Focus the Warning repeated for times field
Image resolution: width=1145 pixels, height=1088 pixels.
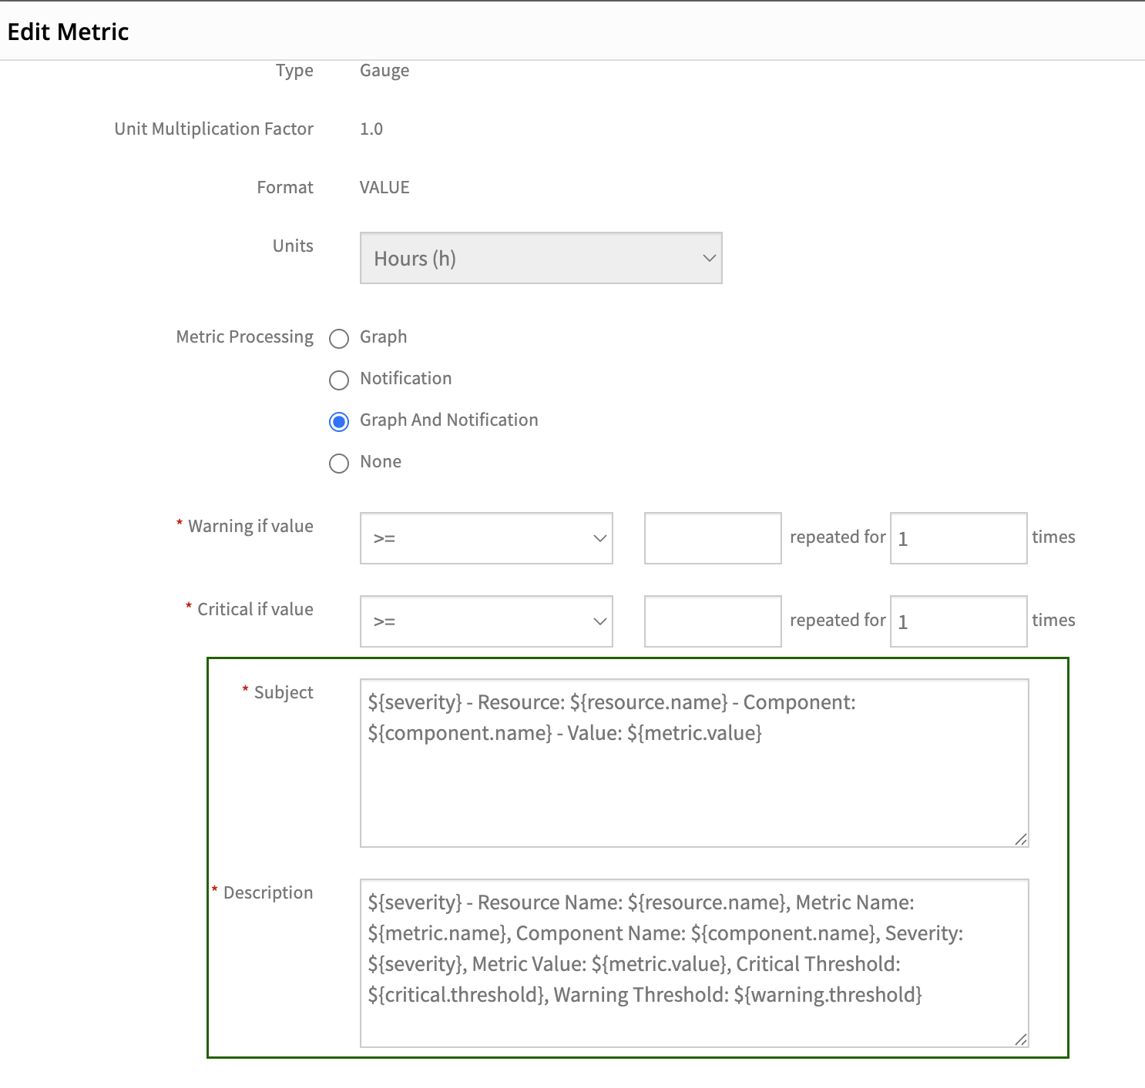tap(959, 538)
